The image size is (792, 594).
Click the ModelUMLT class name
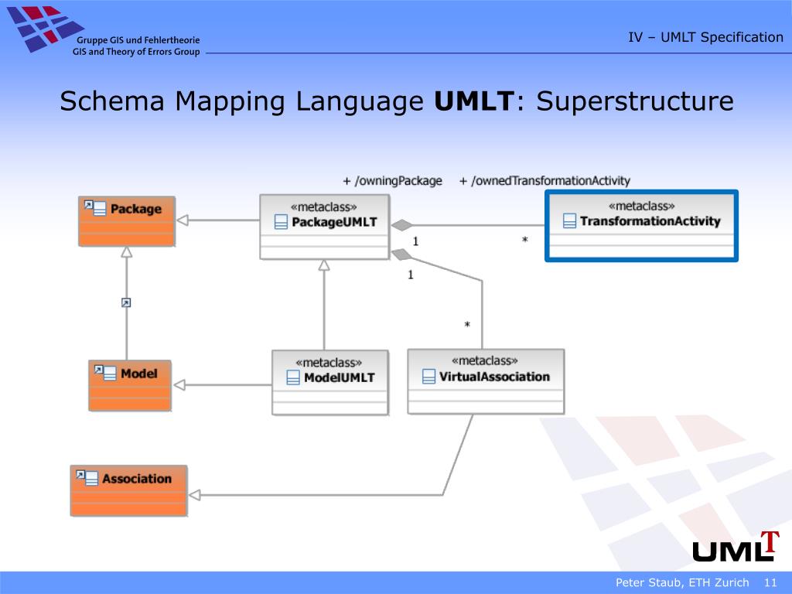click(x=340, y=377)
